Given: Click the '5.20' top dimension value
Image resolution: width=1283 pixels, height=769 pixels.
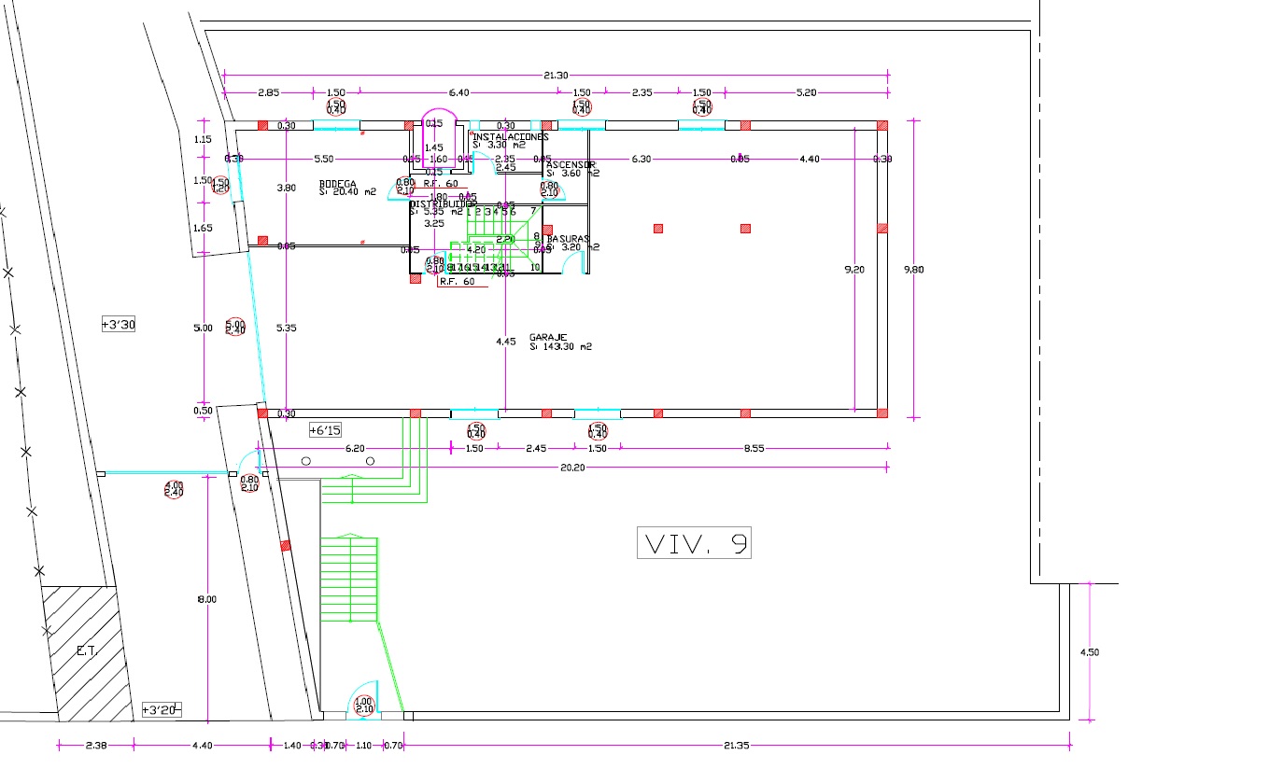Looking at the screenshot, I should (805, 92).
